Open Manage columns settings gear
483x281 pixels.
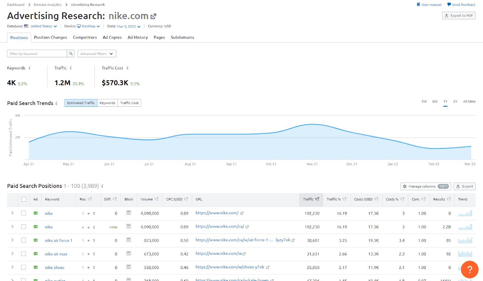[x=405, y=186]
